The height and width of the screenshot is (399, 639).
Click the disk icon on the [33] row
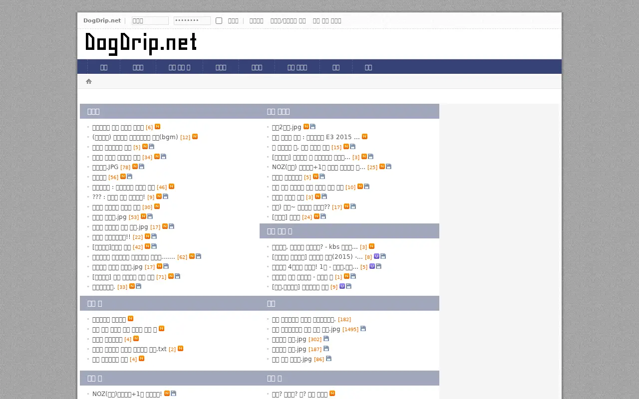coord(138,286)
